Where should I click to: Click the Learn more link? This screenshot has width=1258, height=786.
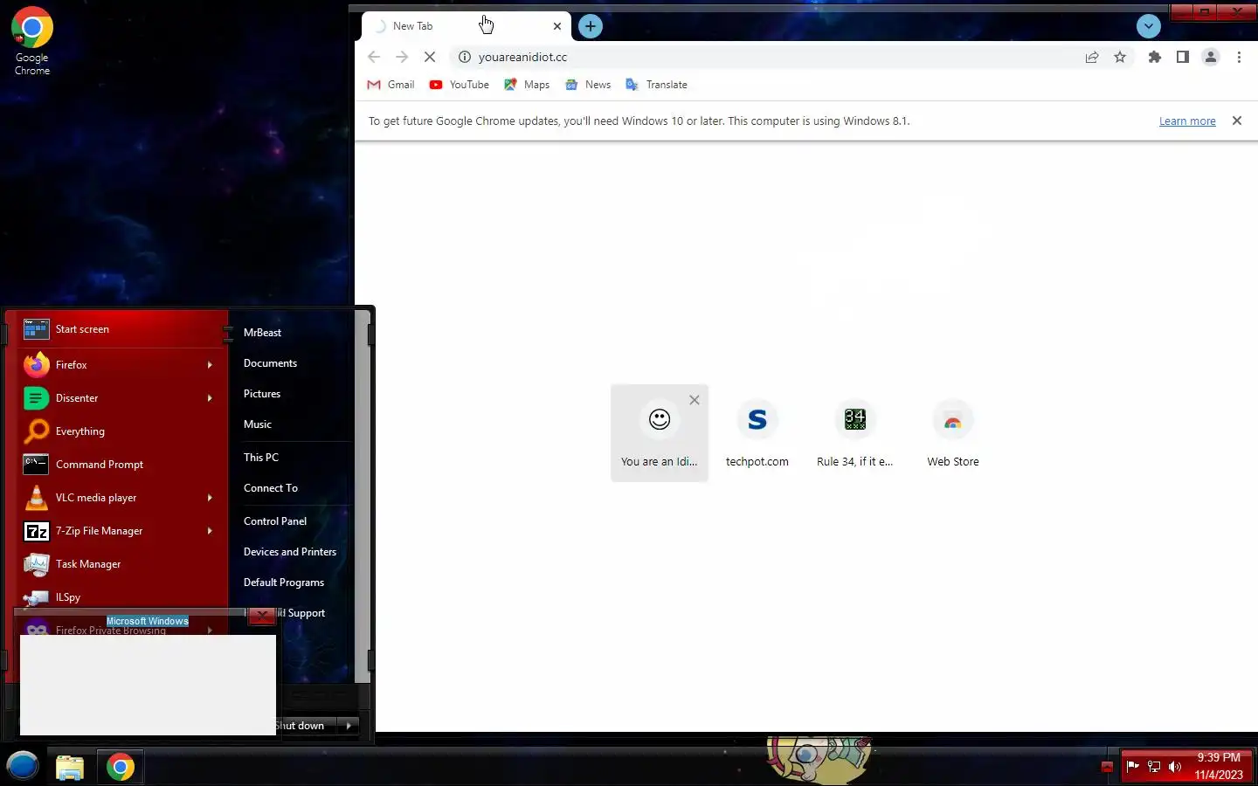[1187, 121]
